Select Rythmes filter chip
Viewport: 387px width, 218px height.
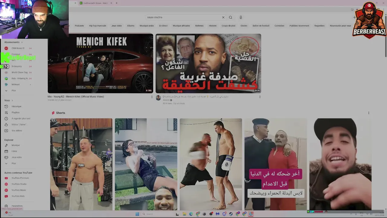(x=199, y=26)
